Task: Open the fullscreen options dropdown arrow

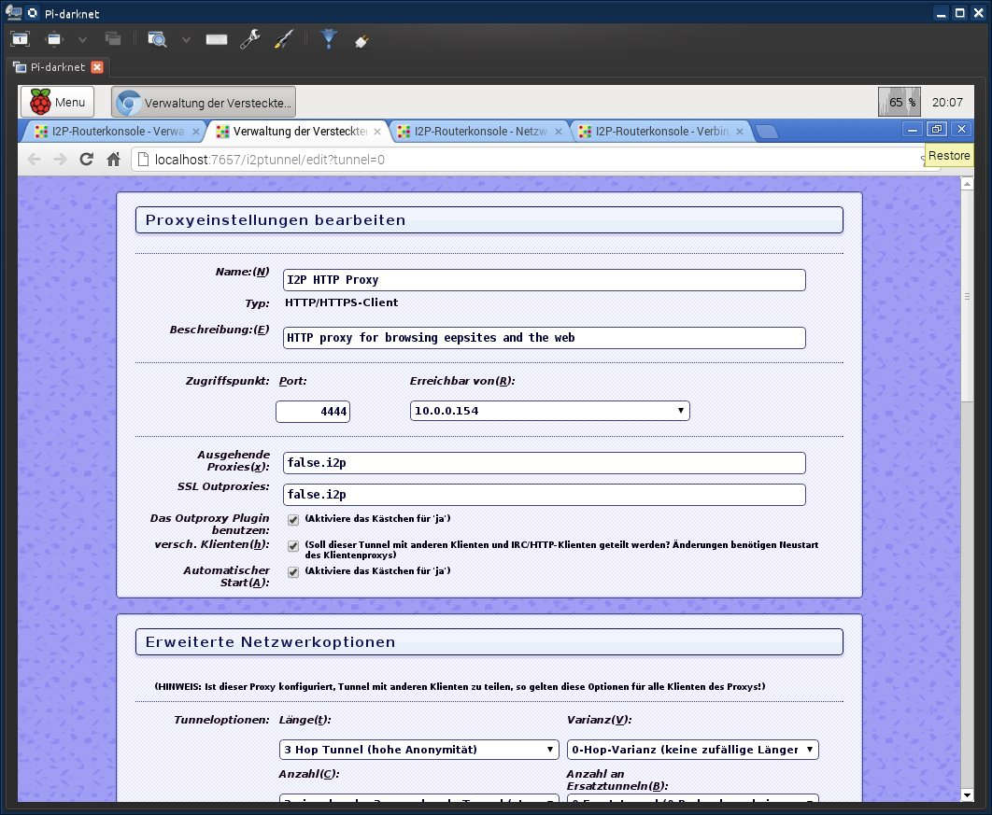Action: point(82,40)
